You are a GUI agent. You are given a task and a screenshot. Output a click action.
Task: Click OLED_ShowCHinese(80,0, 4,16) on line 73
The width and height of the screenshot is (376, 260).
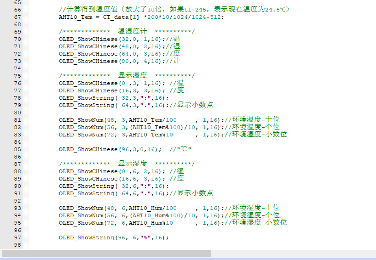[x=112, y=61]
